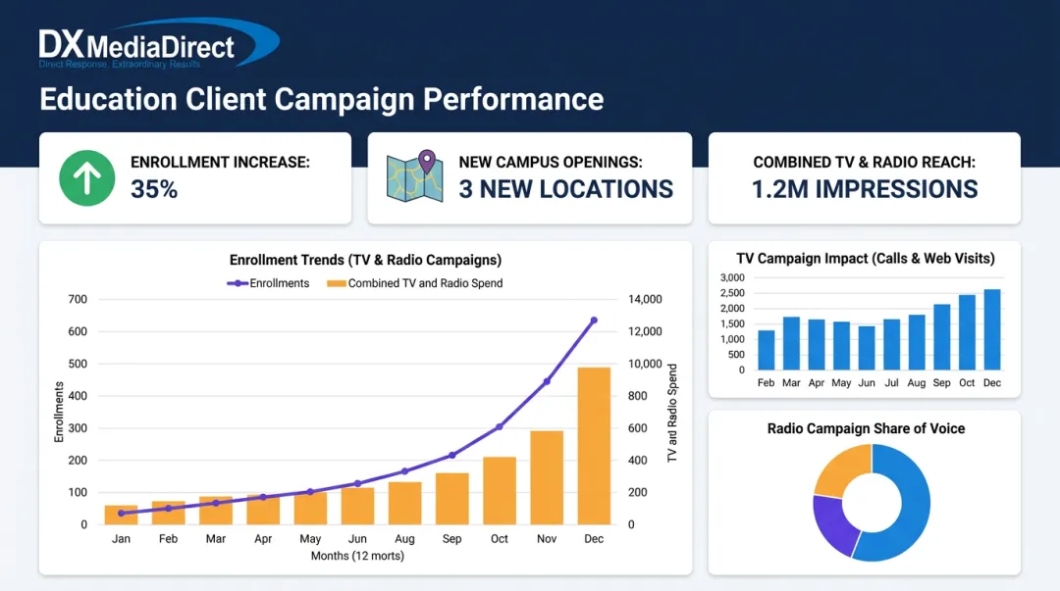Image resolution: width=1060 pixels, height=591 pixels.
Task: Click the Months axis caption
Action: tap(357, 556)
